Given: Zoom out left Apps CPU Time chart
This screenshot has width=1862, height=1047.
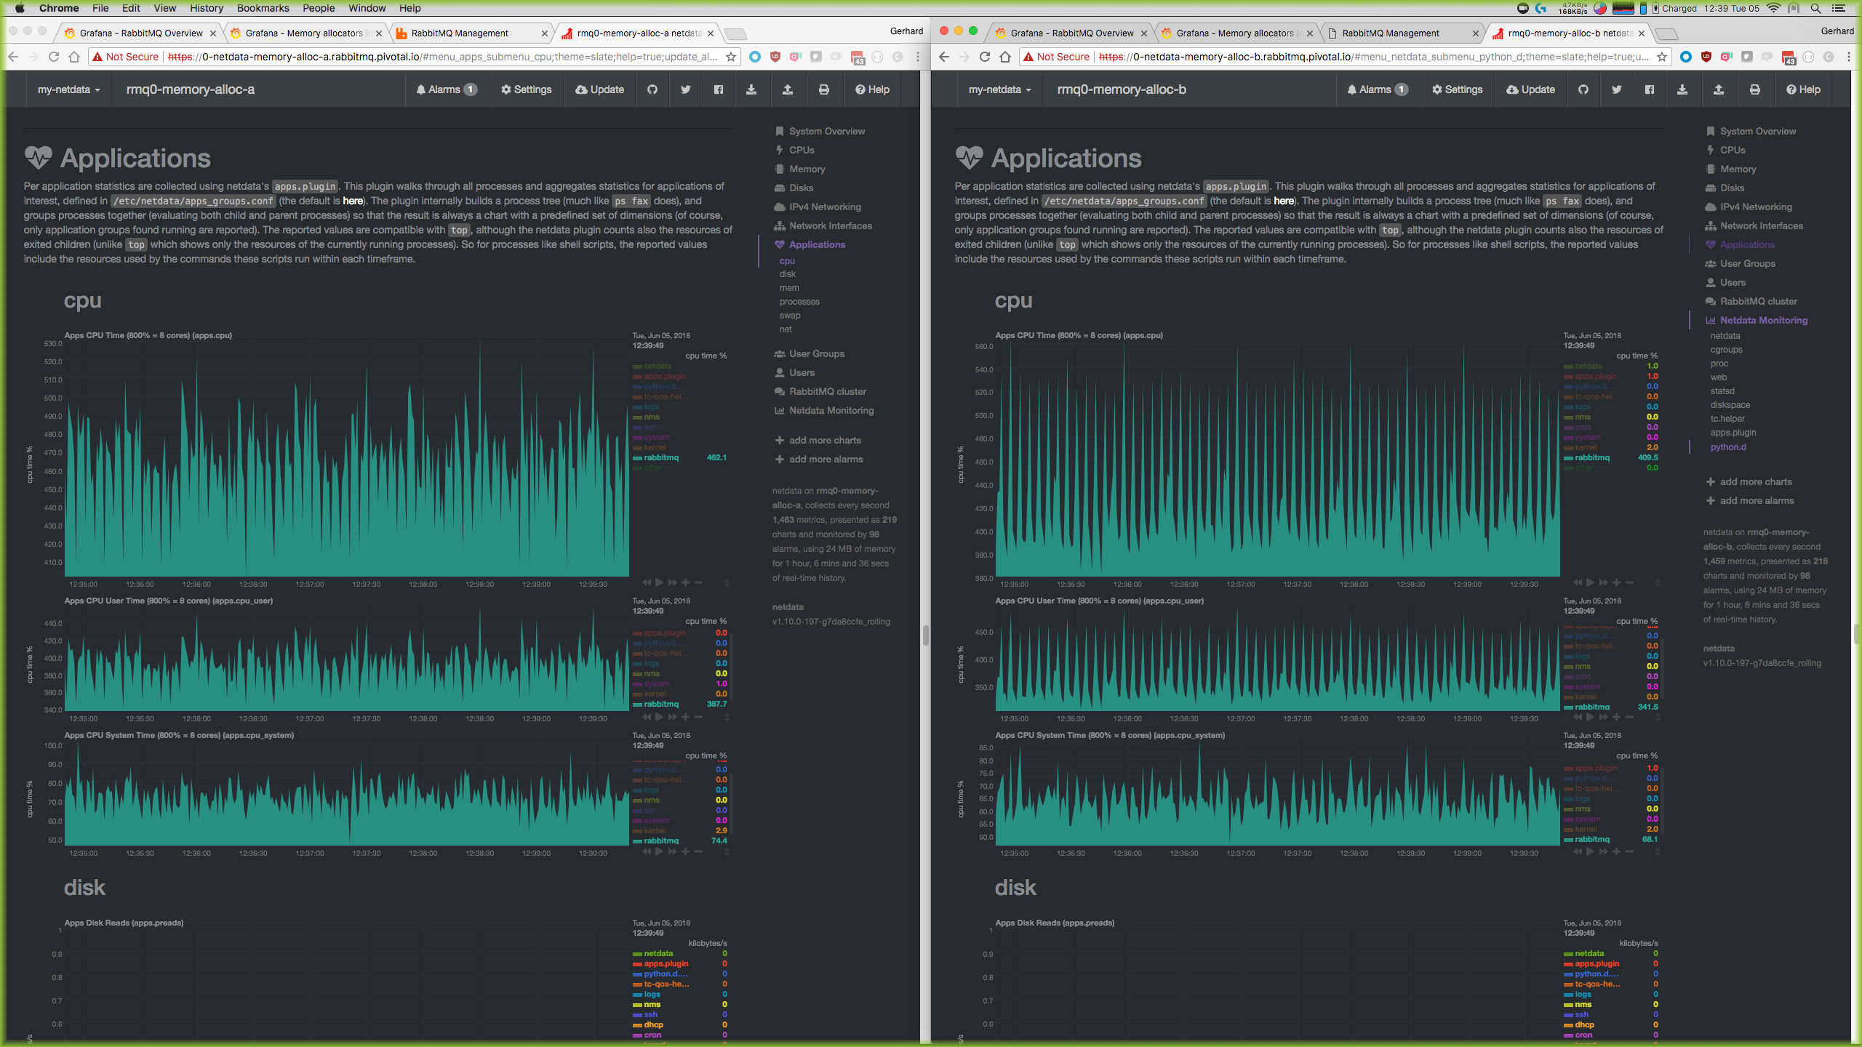Looking at the screenshot, I should click(699, 582).
